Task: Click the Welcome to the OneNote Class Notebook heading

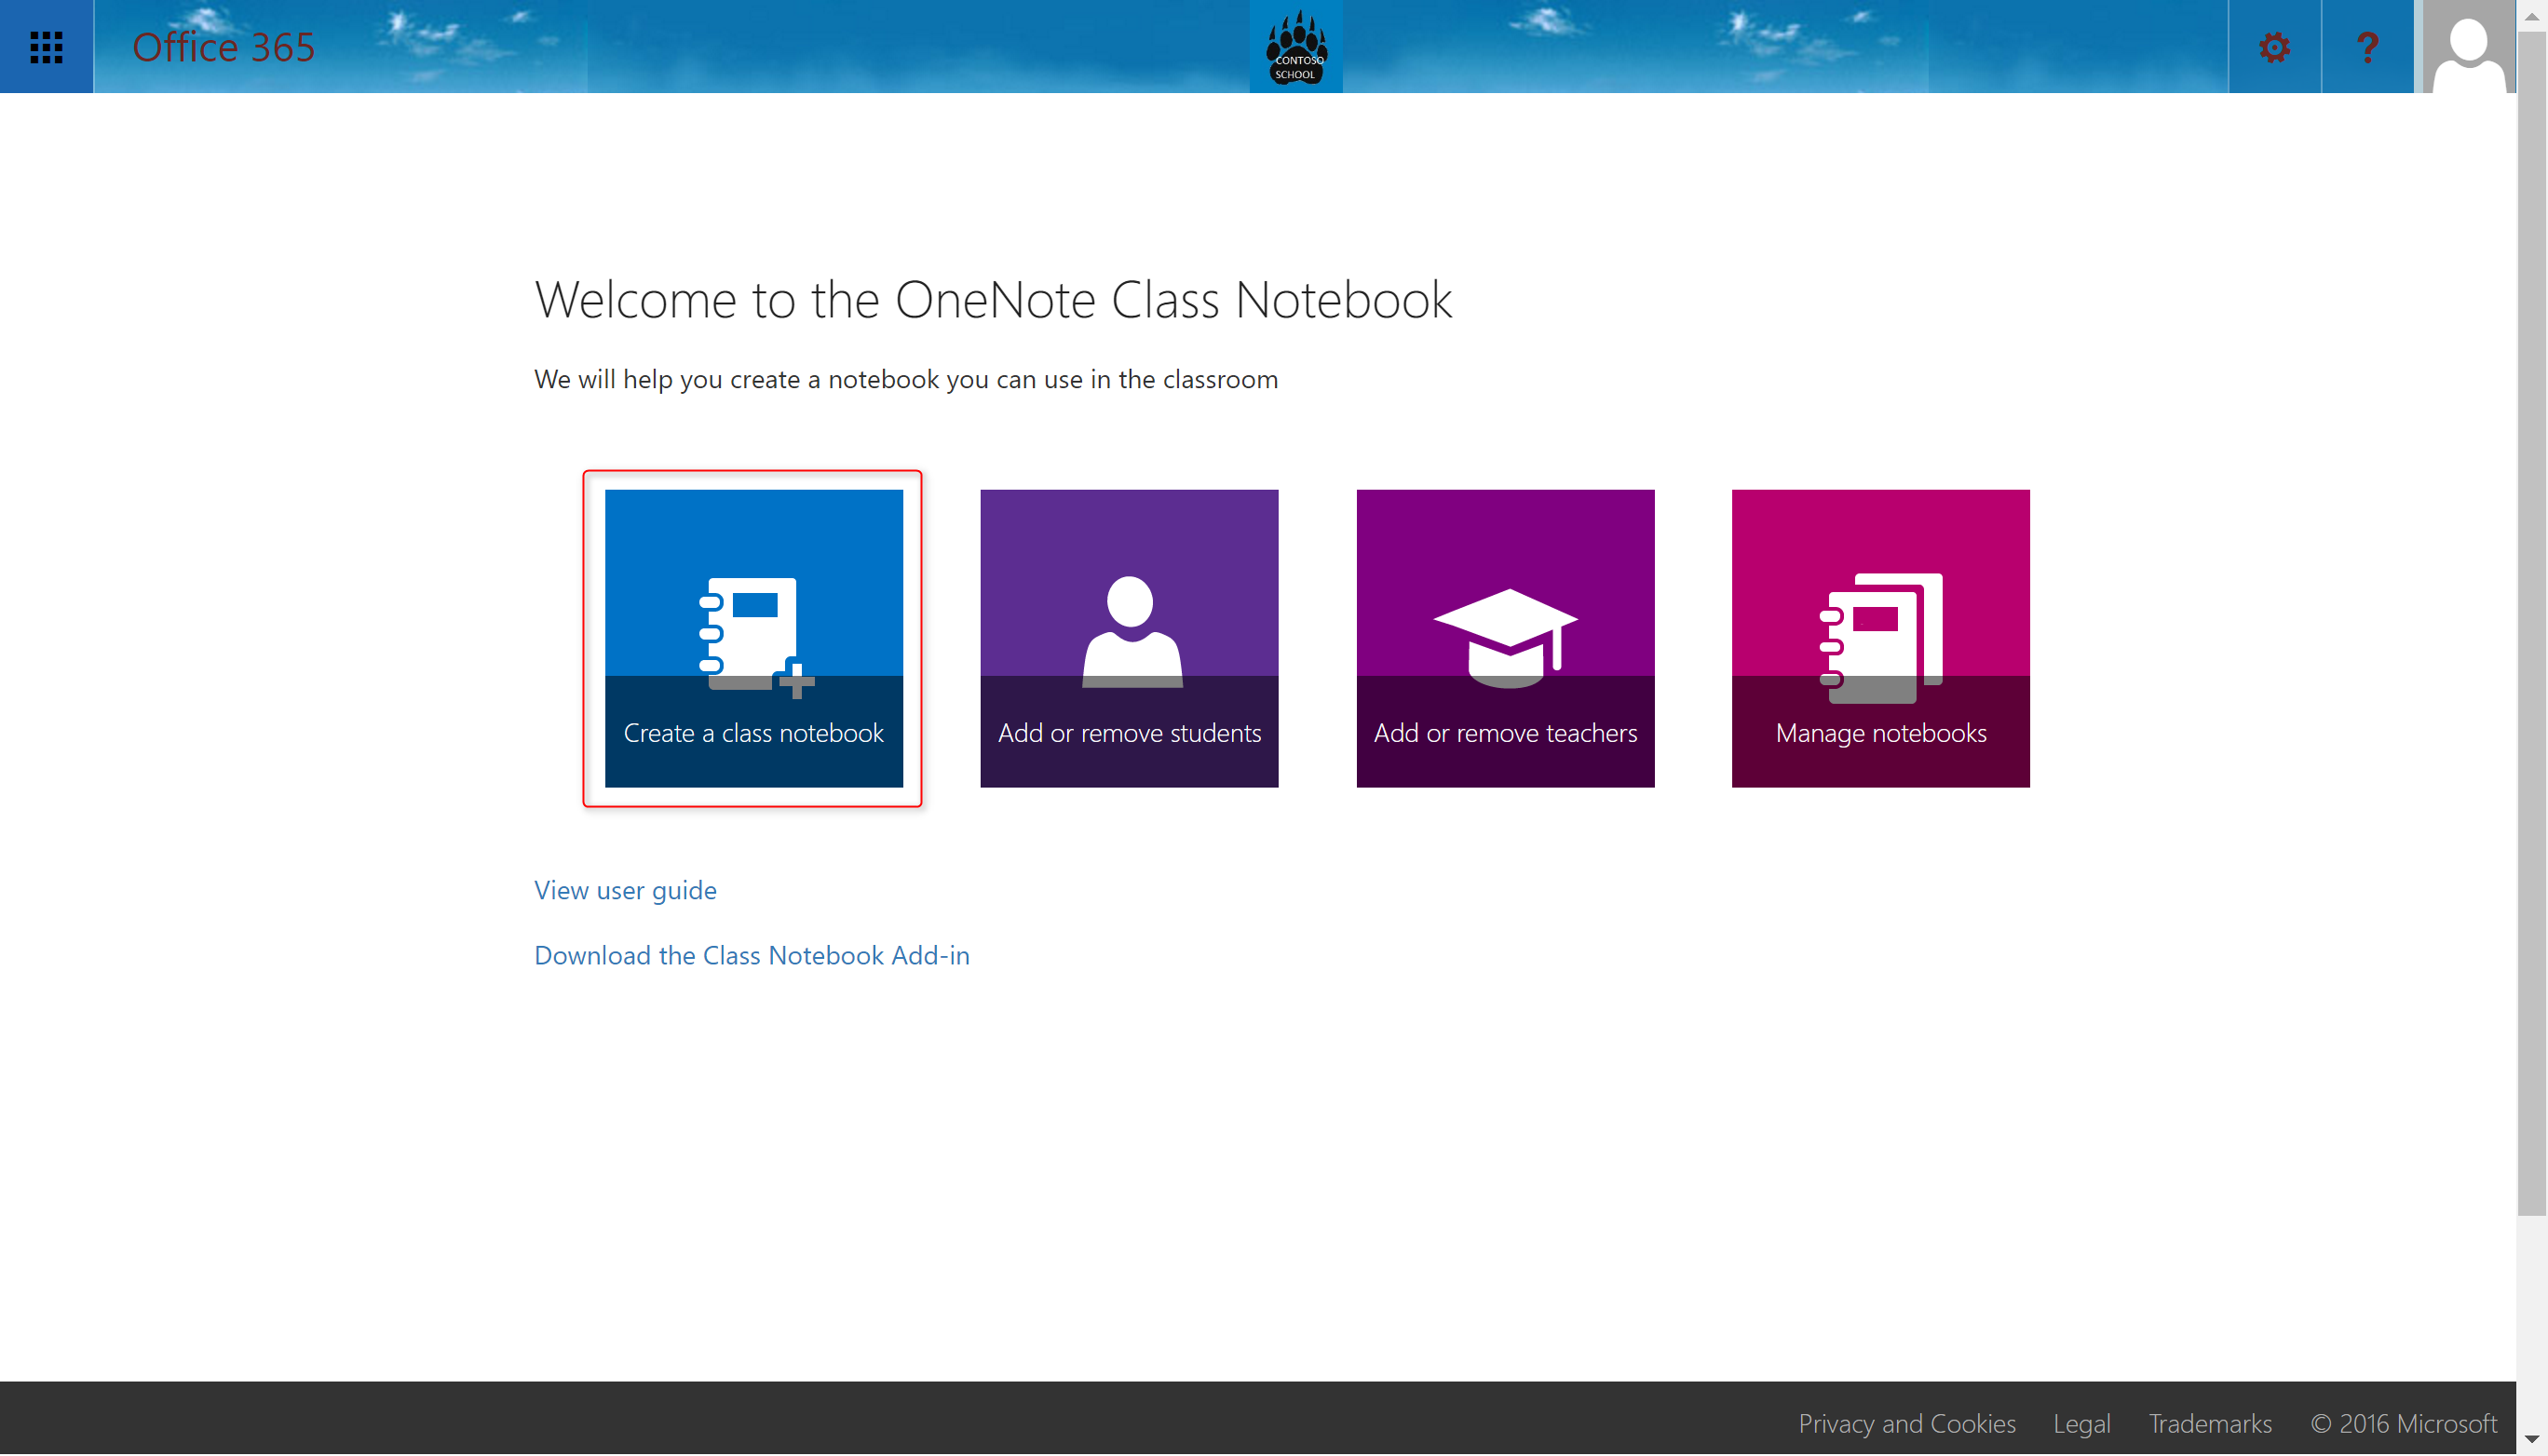Action: [x=993, y=299]
